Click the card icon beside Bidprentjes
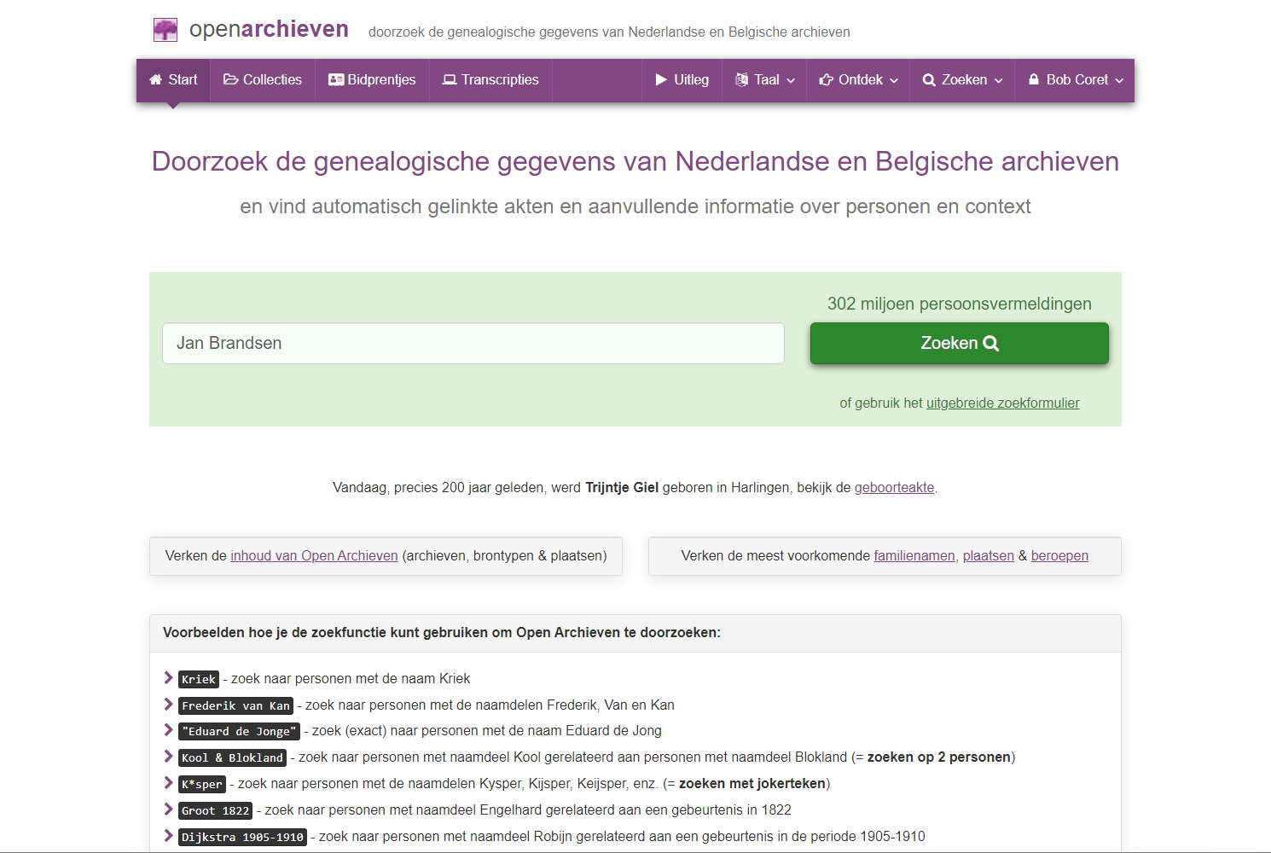 pos(336,80)
